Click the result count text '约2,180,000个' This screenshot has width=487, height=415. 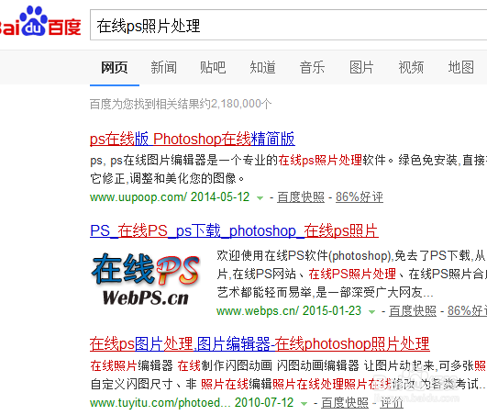(x=237, y=104)
